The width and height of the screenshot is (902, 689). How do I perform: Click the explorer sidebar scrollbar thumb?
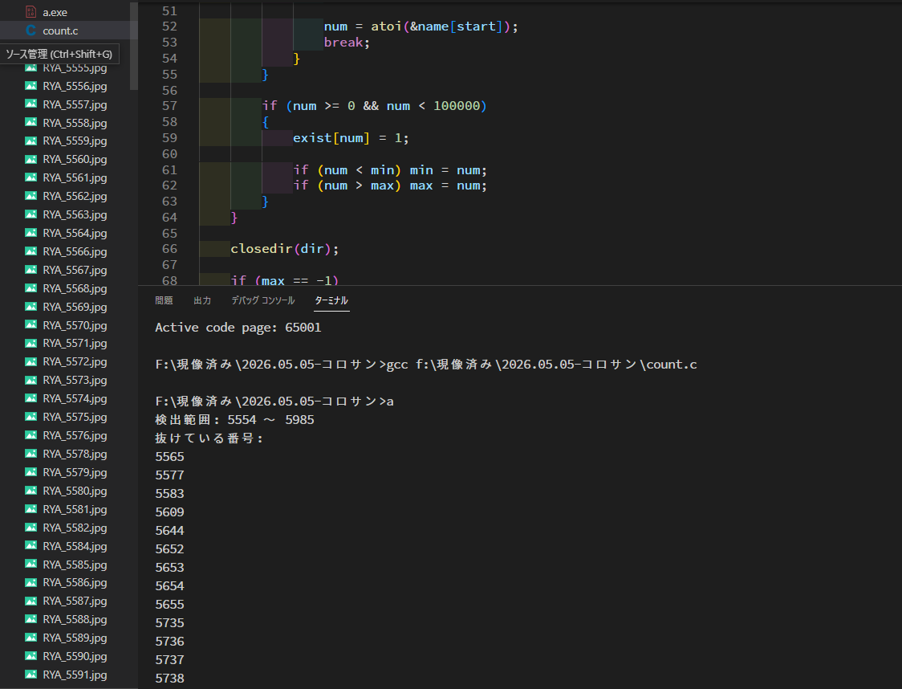(134, 46)
